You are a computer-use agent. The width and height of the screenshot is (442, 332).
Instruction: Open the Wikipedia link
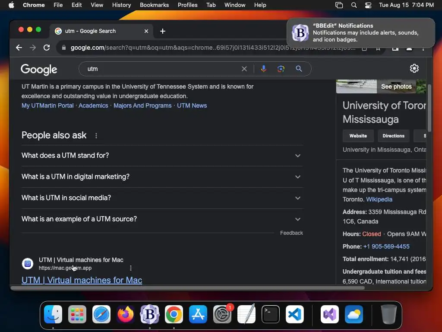(379, 199)
